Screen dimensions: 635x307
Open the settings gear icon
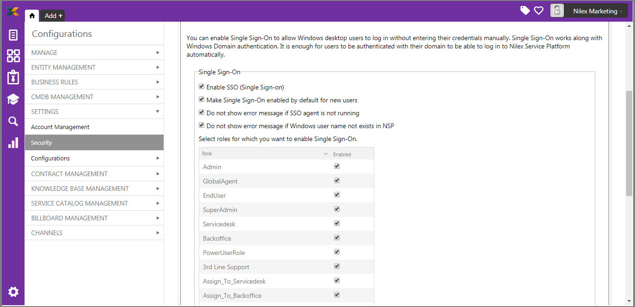13,291
